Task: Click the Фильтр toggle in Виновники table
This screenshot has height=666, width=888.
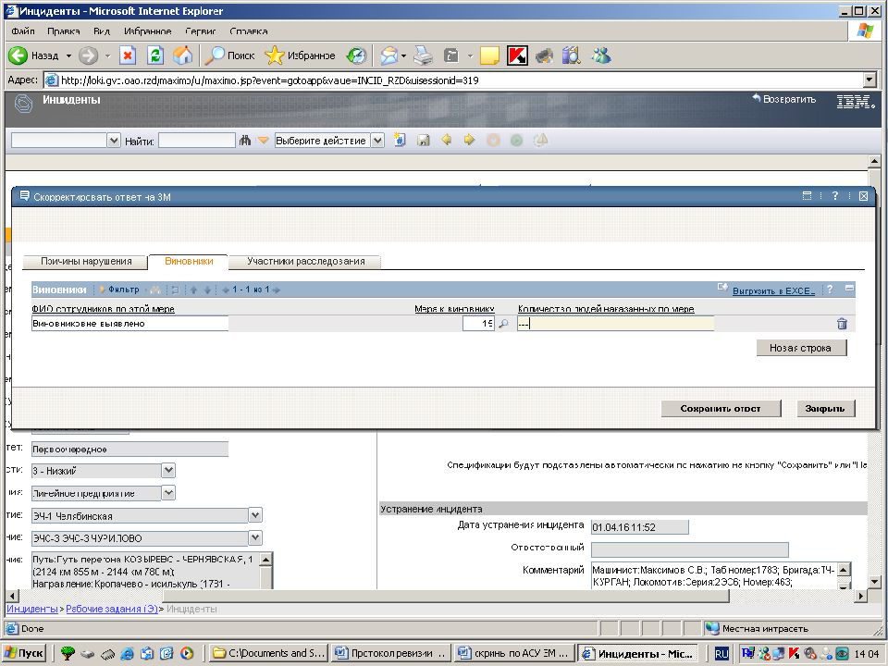Action: (119, 290)
